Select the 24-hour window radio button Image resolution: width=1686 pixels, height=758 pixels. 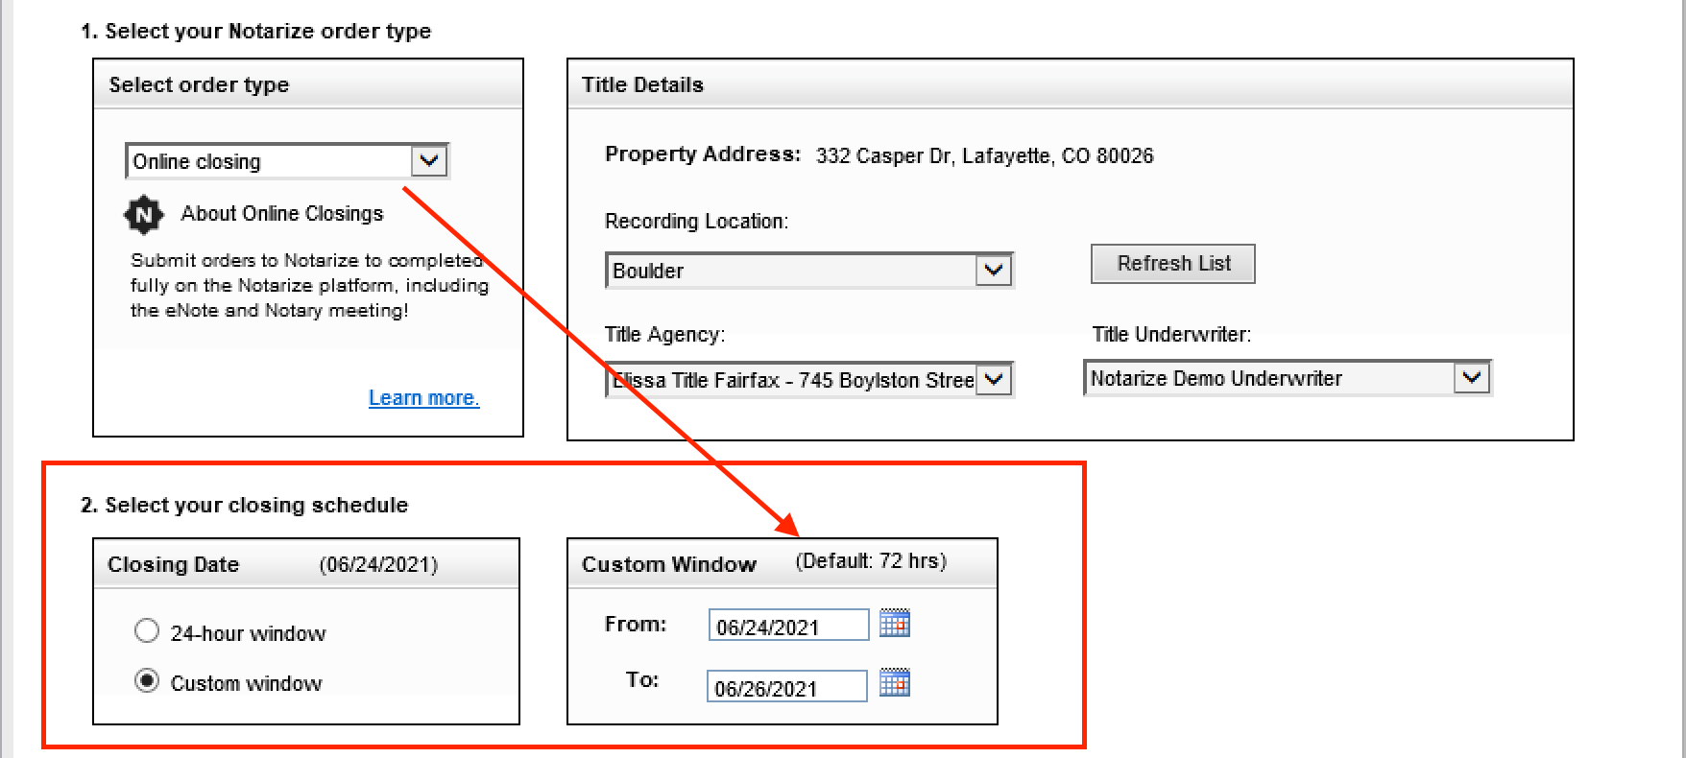[147, 631]
